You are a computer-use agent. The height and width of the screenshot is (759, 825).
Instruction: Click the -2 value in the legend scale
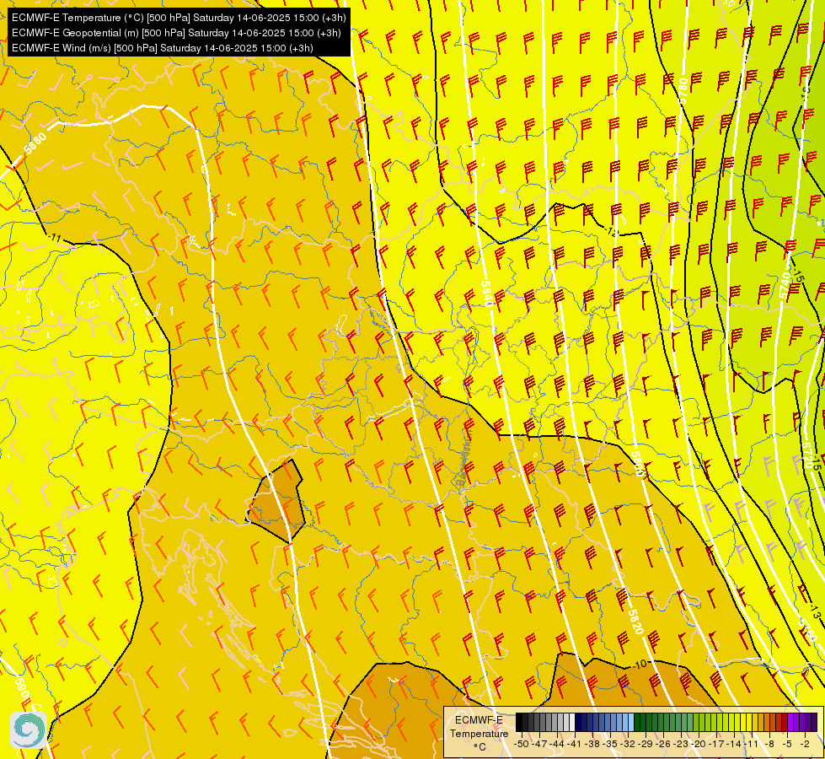(806, 744)
